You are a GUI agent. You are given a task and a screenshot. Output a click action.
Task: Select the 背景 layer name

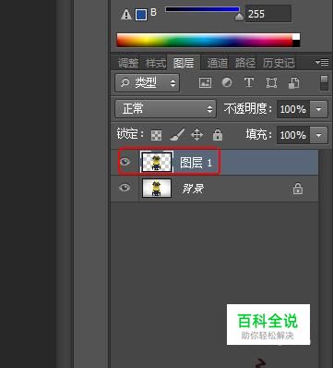click(193, 189)
